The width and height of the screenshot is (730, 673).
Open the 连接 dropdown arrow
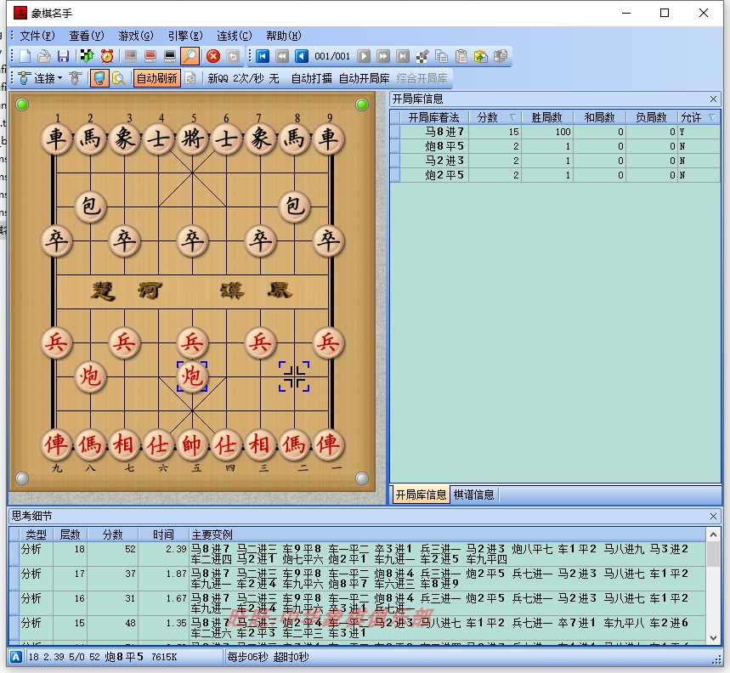60,78
